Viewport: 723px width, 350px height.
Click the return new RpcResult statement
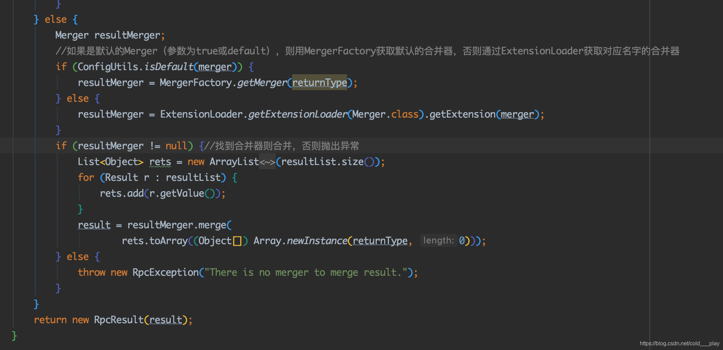pyautogui.click(x=113, y=320)
